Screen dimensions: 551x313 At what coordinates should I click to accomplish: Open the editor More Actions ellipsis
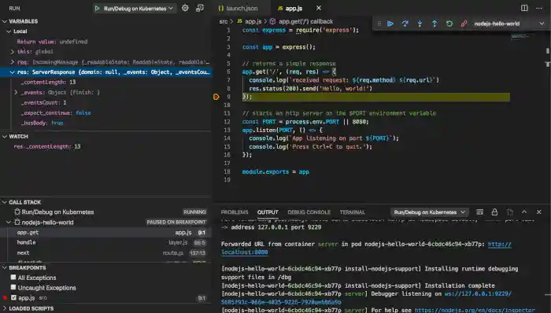pos(539,8)
